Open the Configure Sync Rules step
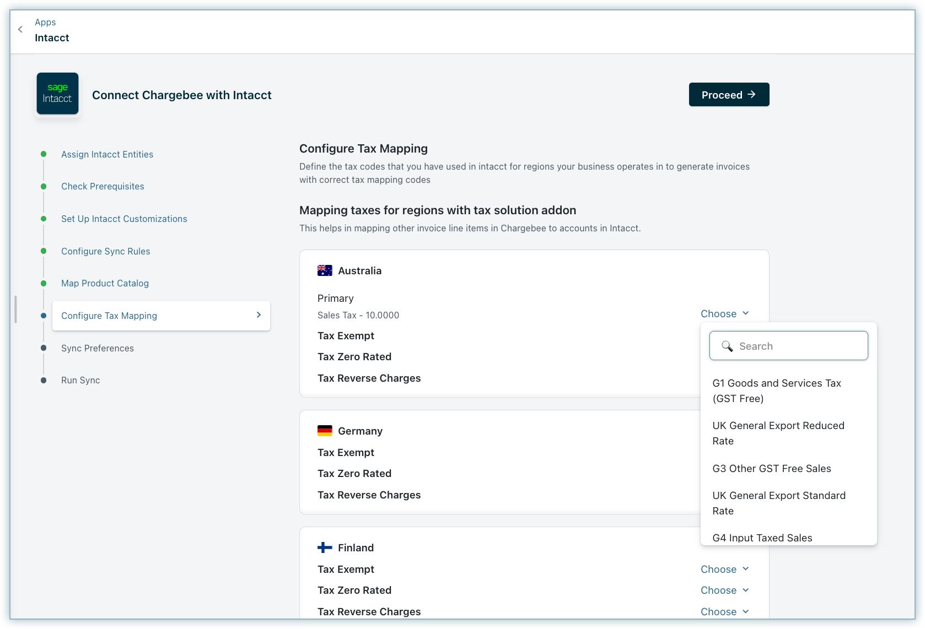The width and height of the screenshot is (925, 629). 105,251
